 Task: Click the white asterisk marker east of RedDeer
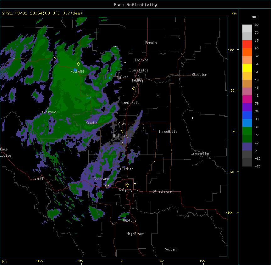click(158, 95)
